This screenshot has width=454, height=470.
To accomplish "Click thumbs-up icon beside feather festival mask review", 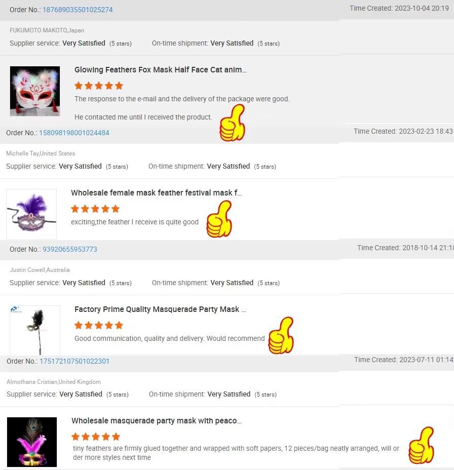I will pos(219,219).
